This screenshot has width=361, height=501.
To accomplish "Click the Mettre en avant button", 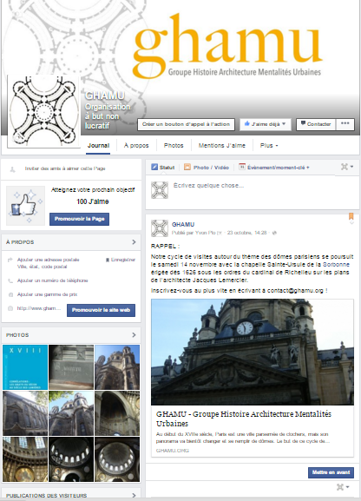I will pos(331,472).
